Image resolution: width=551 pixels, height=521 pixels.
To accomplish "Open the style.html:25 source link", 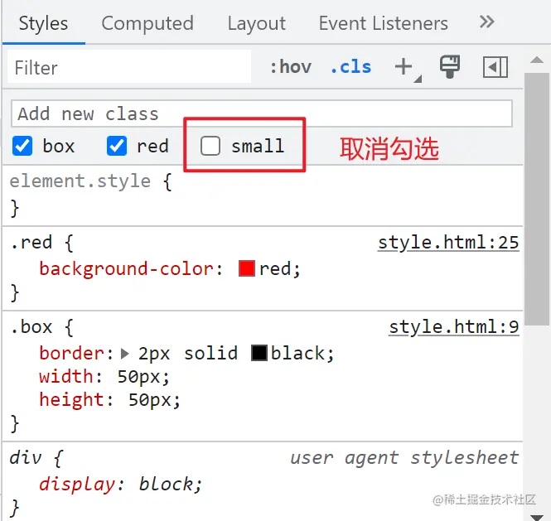I will click(x=448, y=243).
